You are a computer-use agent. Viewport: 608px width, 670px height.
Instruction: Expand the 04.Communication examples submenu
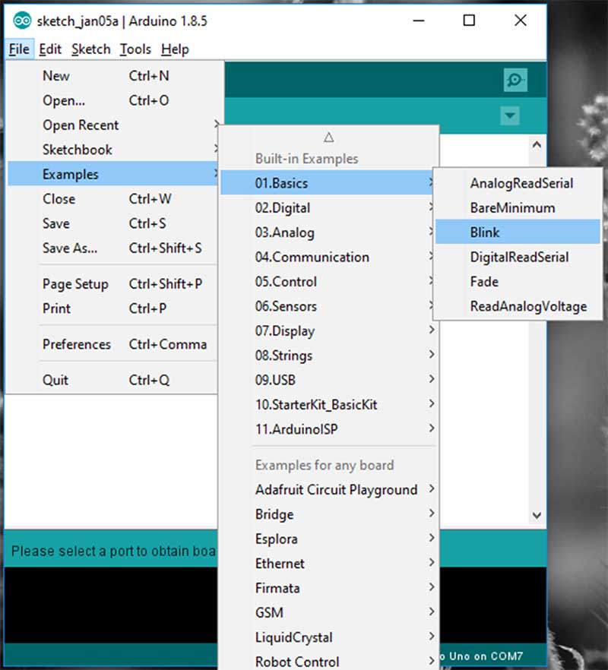312,258
